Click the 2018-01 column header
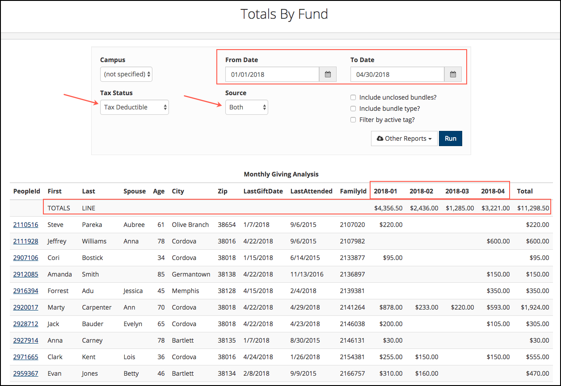 (x=385, y=191)
